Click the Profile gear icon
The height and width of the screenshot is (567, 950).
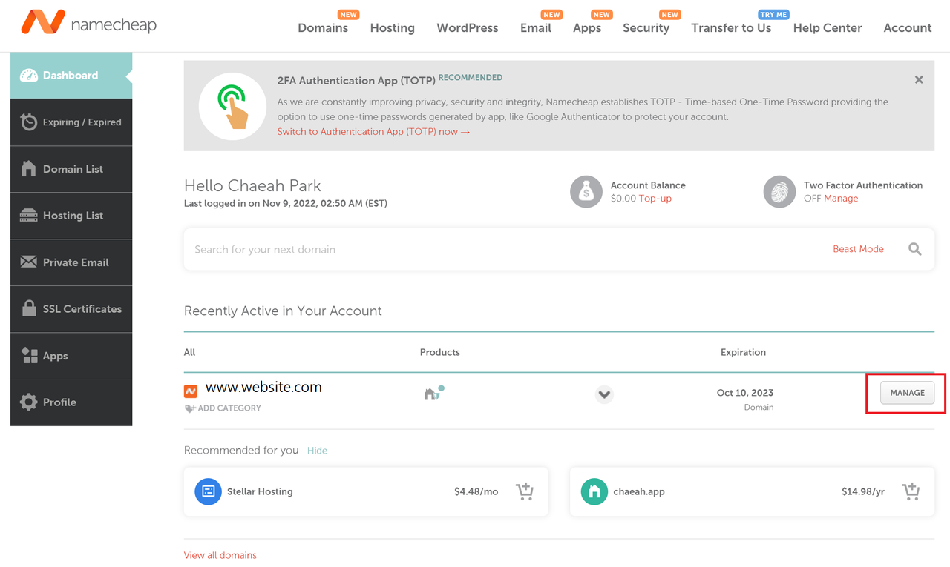[29, 402]
